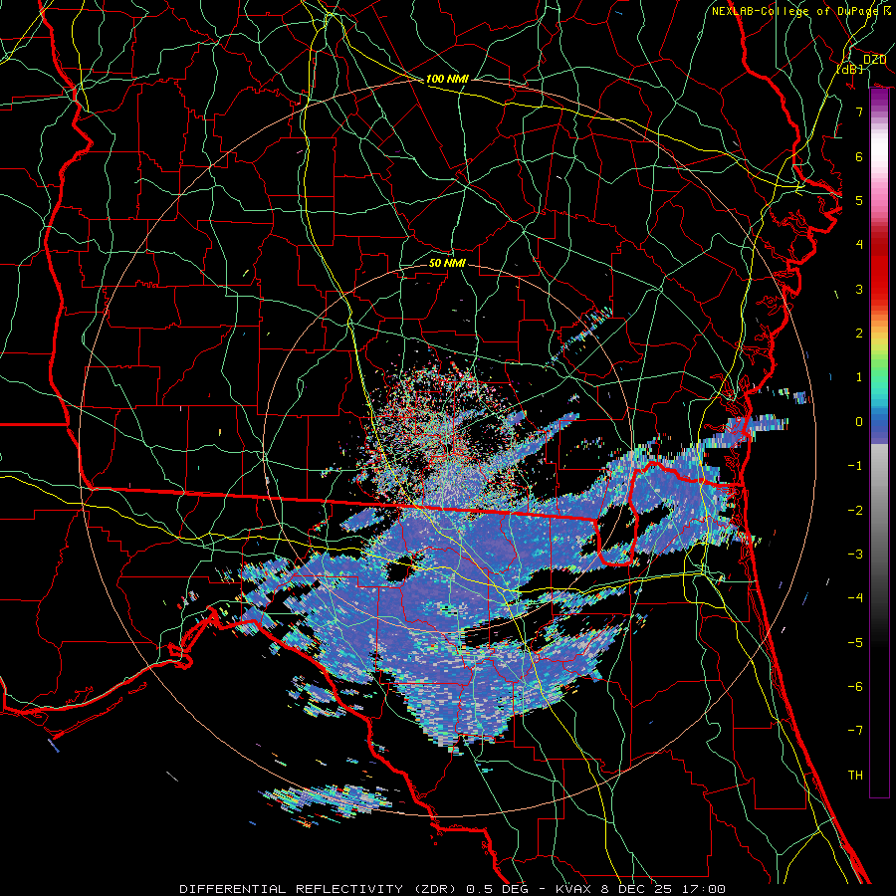Click the DIFFERENTIAL REFLECTIVITY (ZDR) title text
896x896 pixels.
coord(320,889)
